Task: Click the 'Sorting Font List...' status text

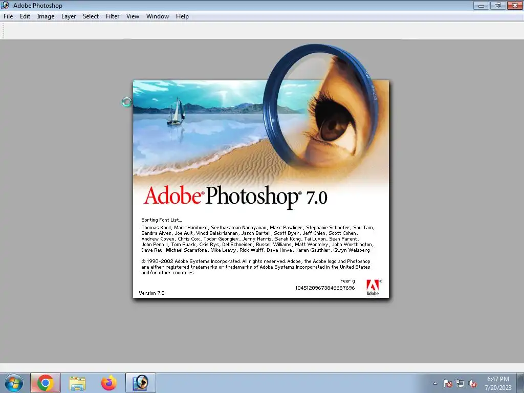Action: pos(161,220)
